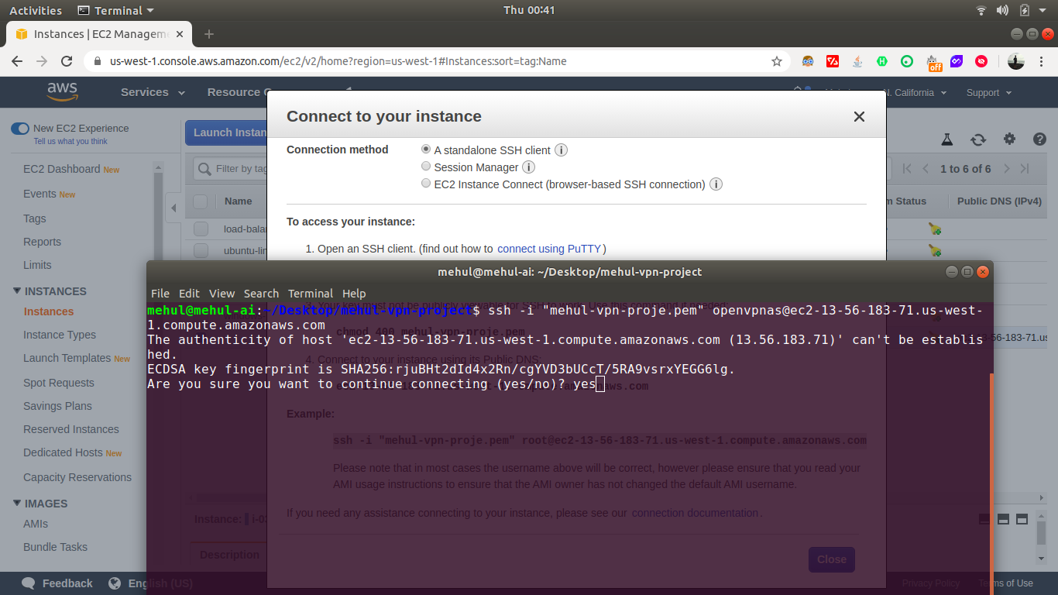The height and width of the screenshot is (595, 1058).
Task: Click the flask experiments icon in EC2
Action: [x=946, y=139]
